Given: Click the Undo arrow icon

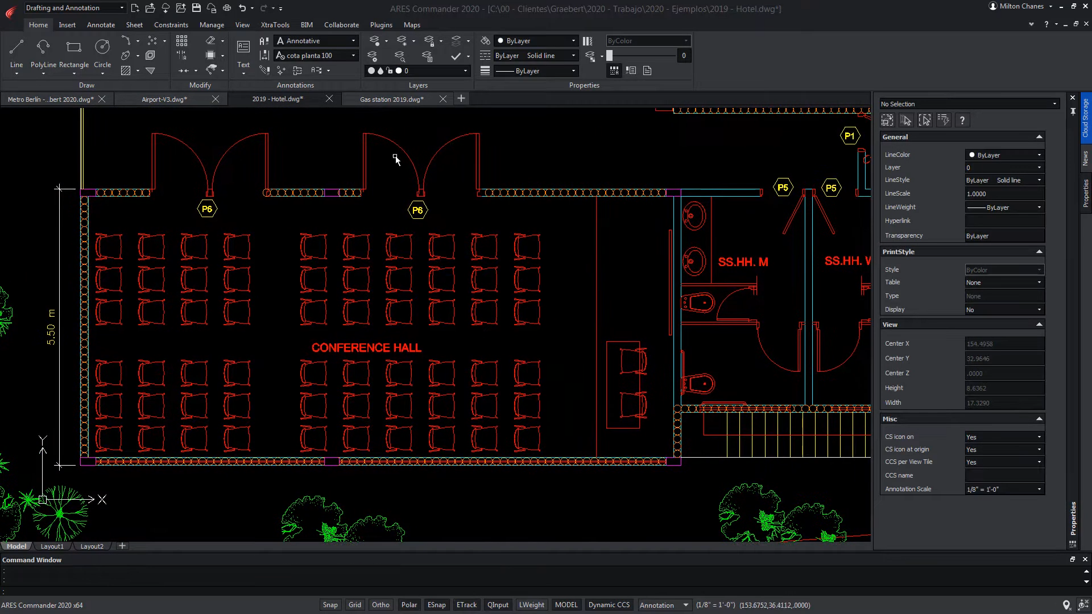Looking at the screenshot, I should tap(242, 8).
